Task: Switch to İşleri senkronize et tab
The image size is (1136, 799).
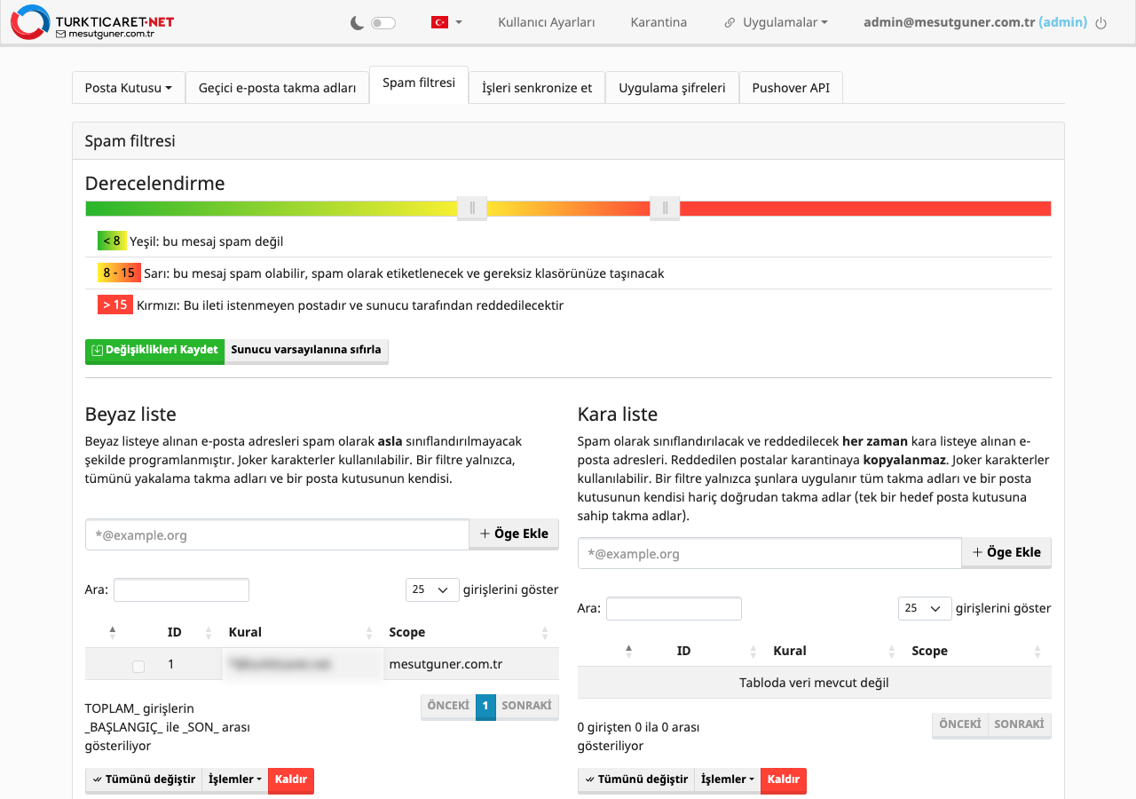Action: [537, 88]
